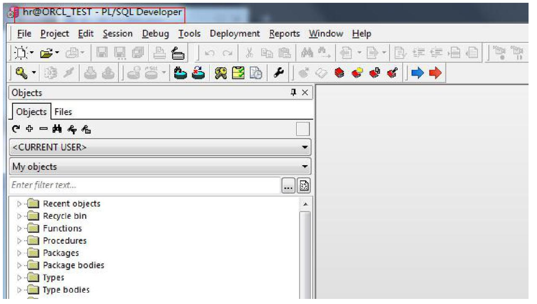Viewport: 537px width, 304px height.
Task: Click the binoculars icon in Objects panel
Action: pyautogui.click(x=57, y=129)
